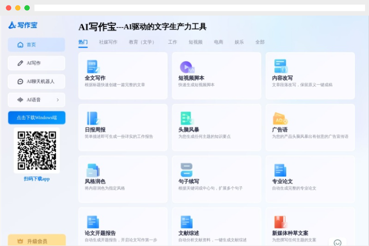
Task: Click the 论文开题报告 icon
Action: (93, 222)
